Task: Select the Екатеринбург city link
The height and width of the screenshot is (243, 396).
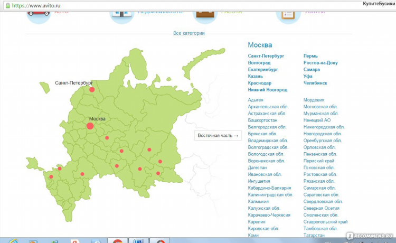Action: click(x=263, y=69)
